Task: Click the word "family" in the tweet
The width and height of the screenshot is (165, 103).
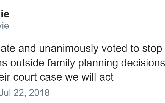Action: [61, 63]
